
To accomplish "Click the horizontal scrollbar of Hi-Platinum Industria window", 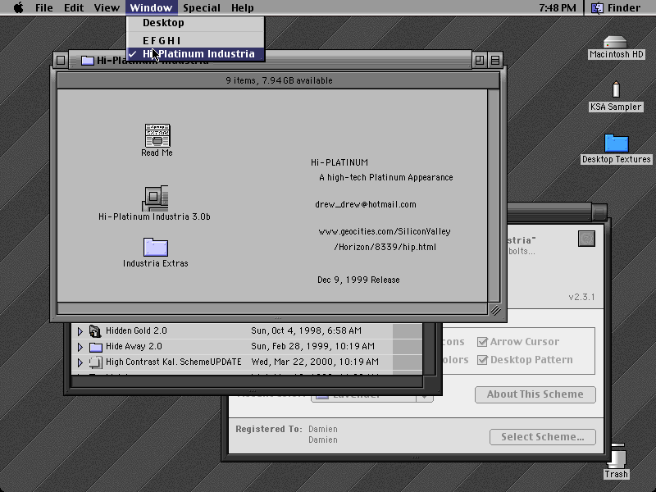I will [x=272, y=309].
